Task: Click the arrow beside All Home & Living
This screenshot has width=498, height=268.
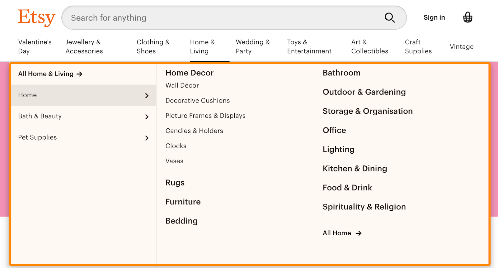Action: [80, 74]
